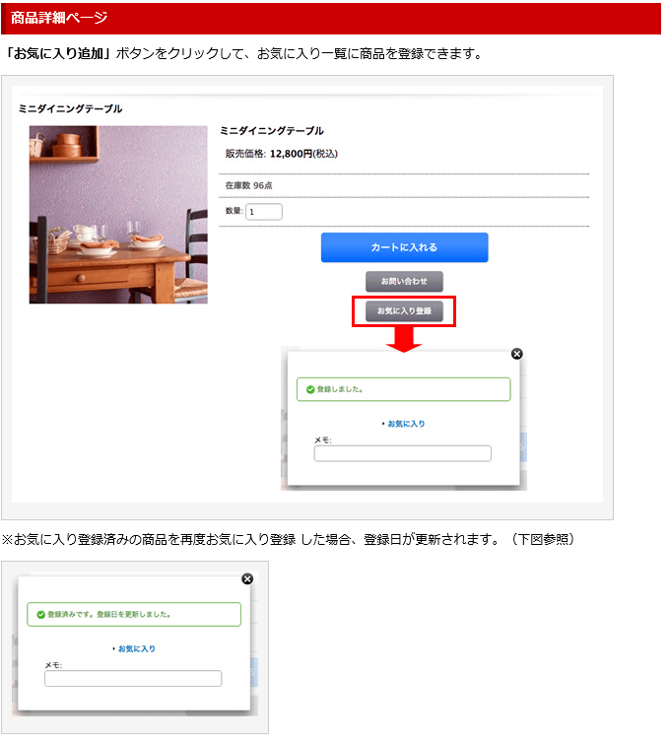Open the お気に入り link in 登録しました popup

click(406, 424)
